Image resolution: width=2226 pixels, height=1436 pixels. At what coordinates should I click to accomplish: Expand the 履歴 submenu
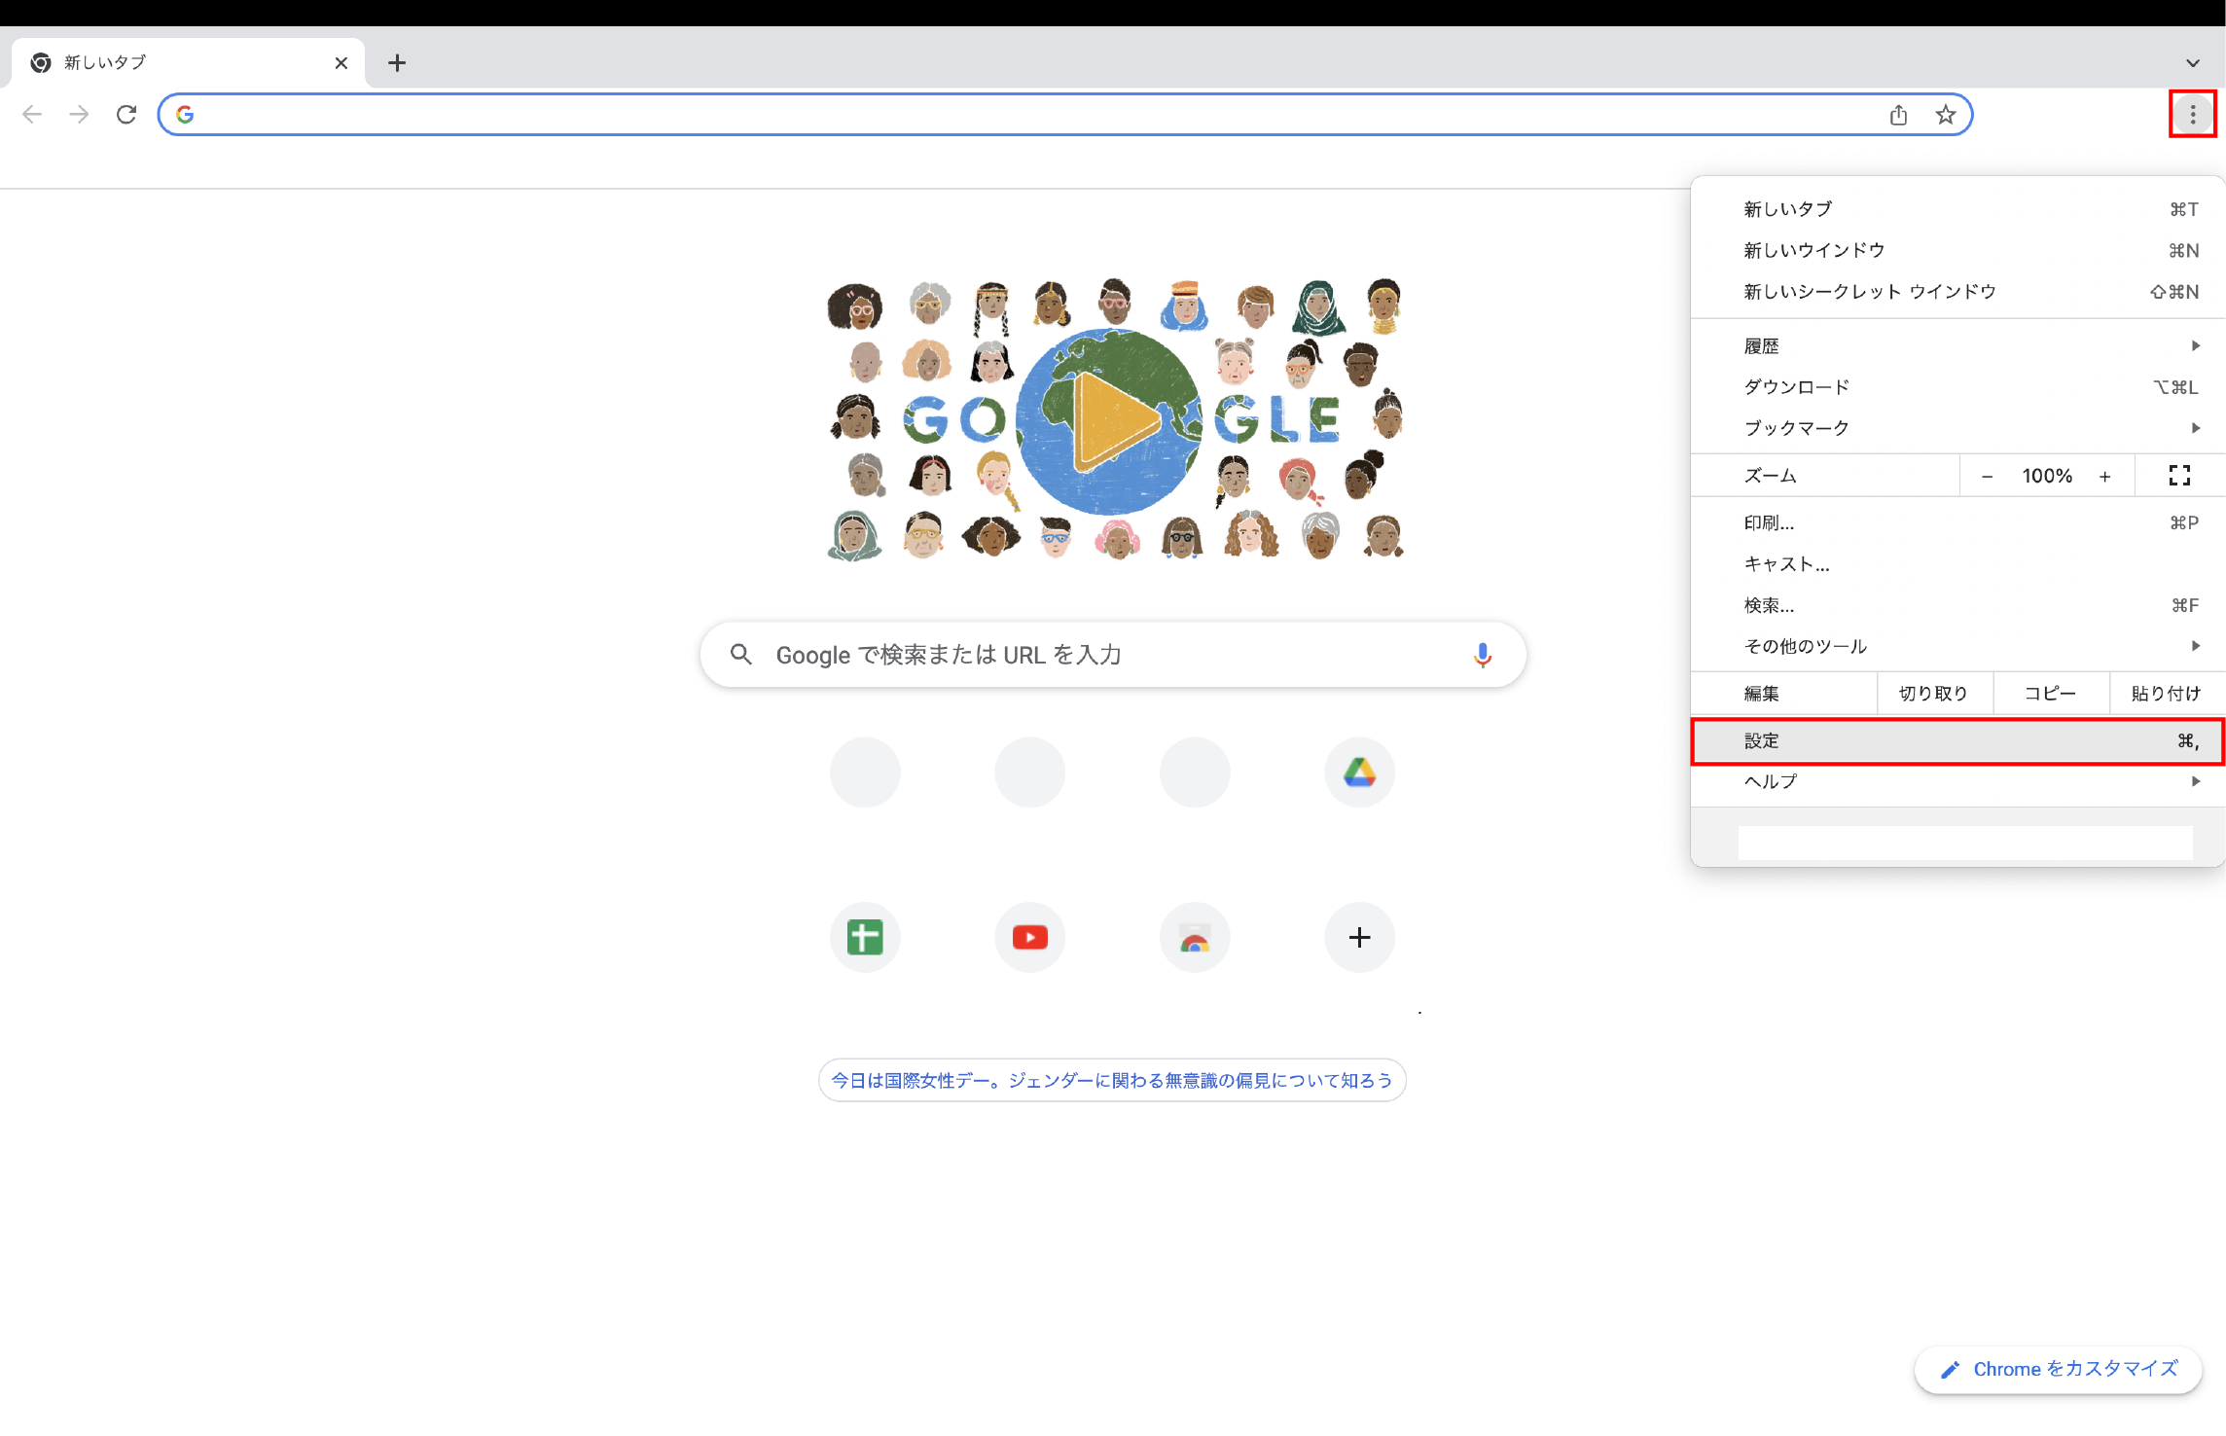(1958, 345)
